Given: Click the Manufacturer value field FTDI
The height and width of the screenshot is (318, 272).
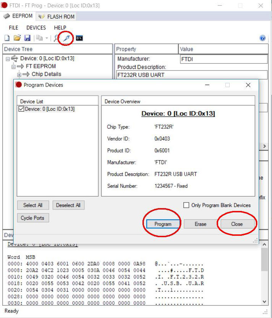Looking at the screenshot, I should click(x=224, y=59).
